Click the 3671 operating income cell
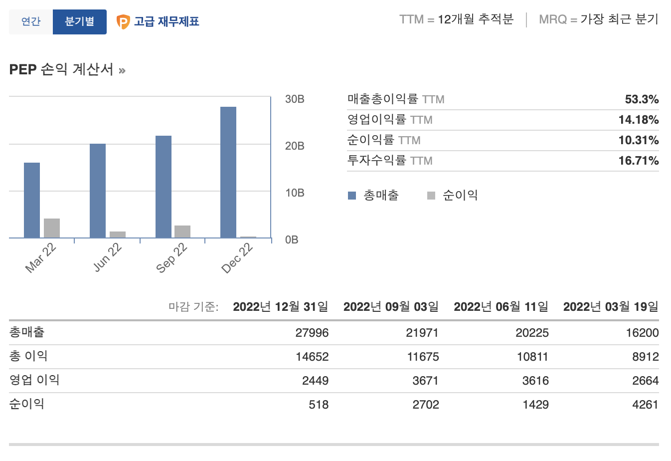671x461 pixels. pos(426,381)
